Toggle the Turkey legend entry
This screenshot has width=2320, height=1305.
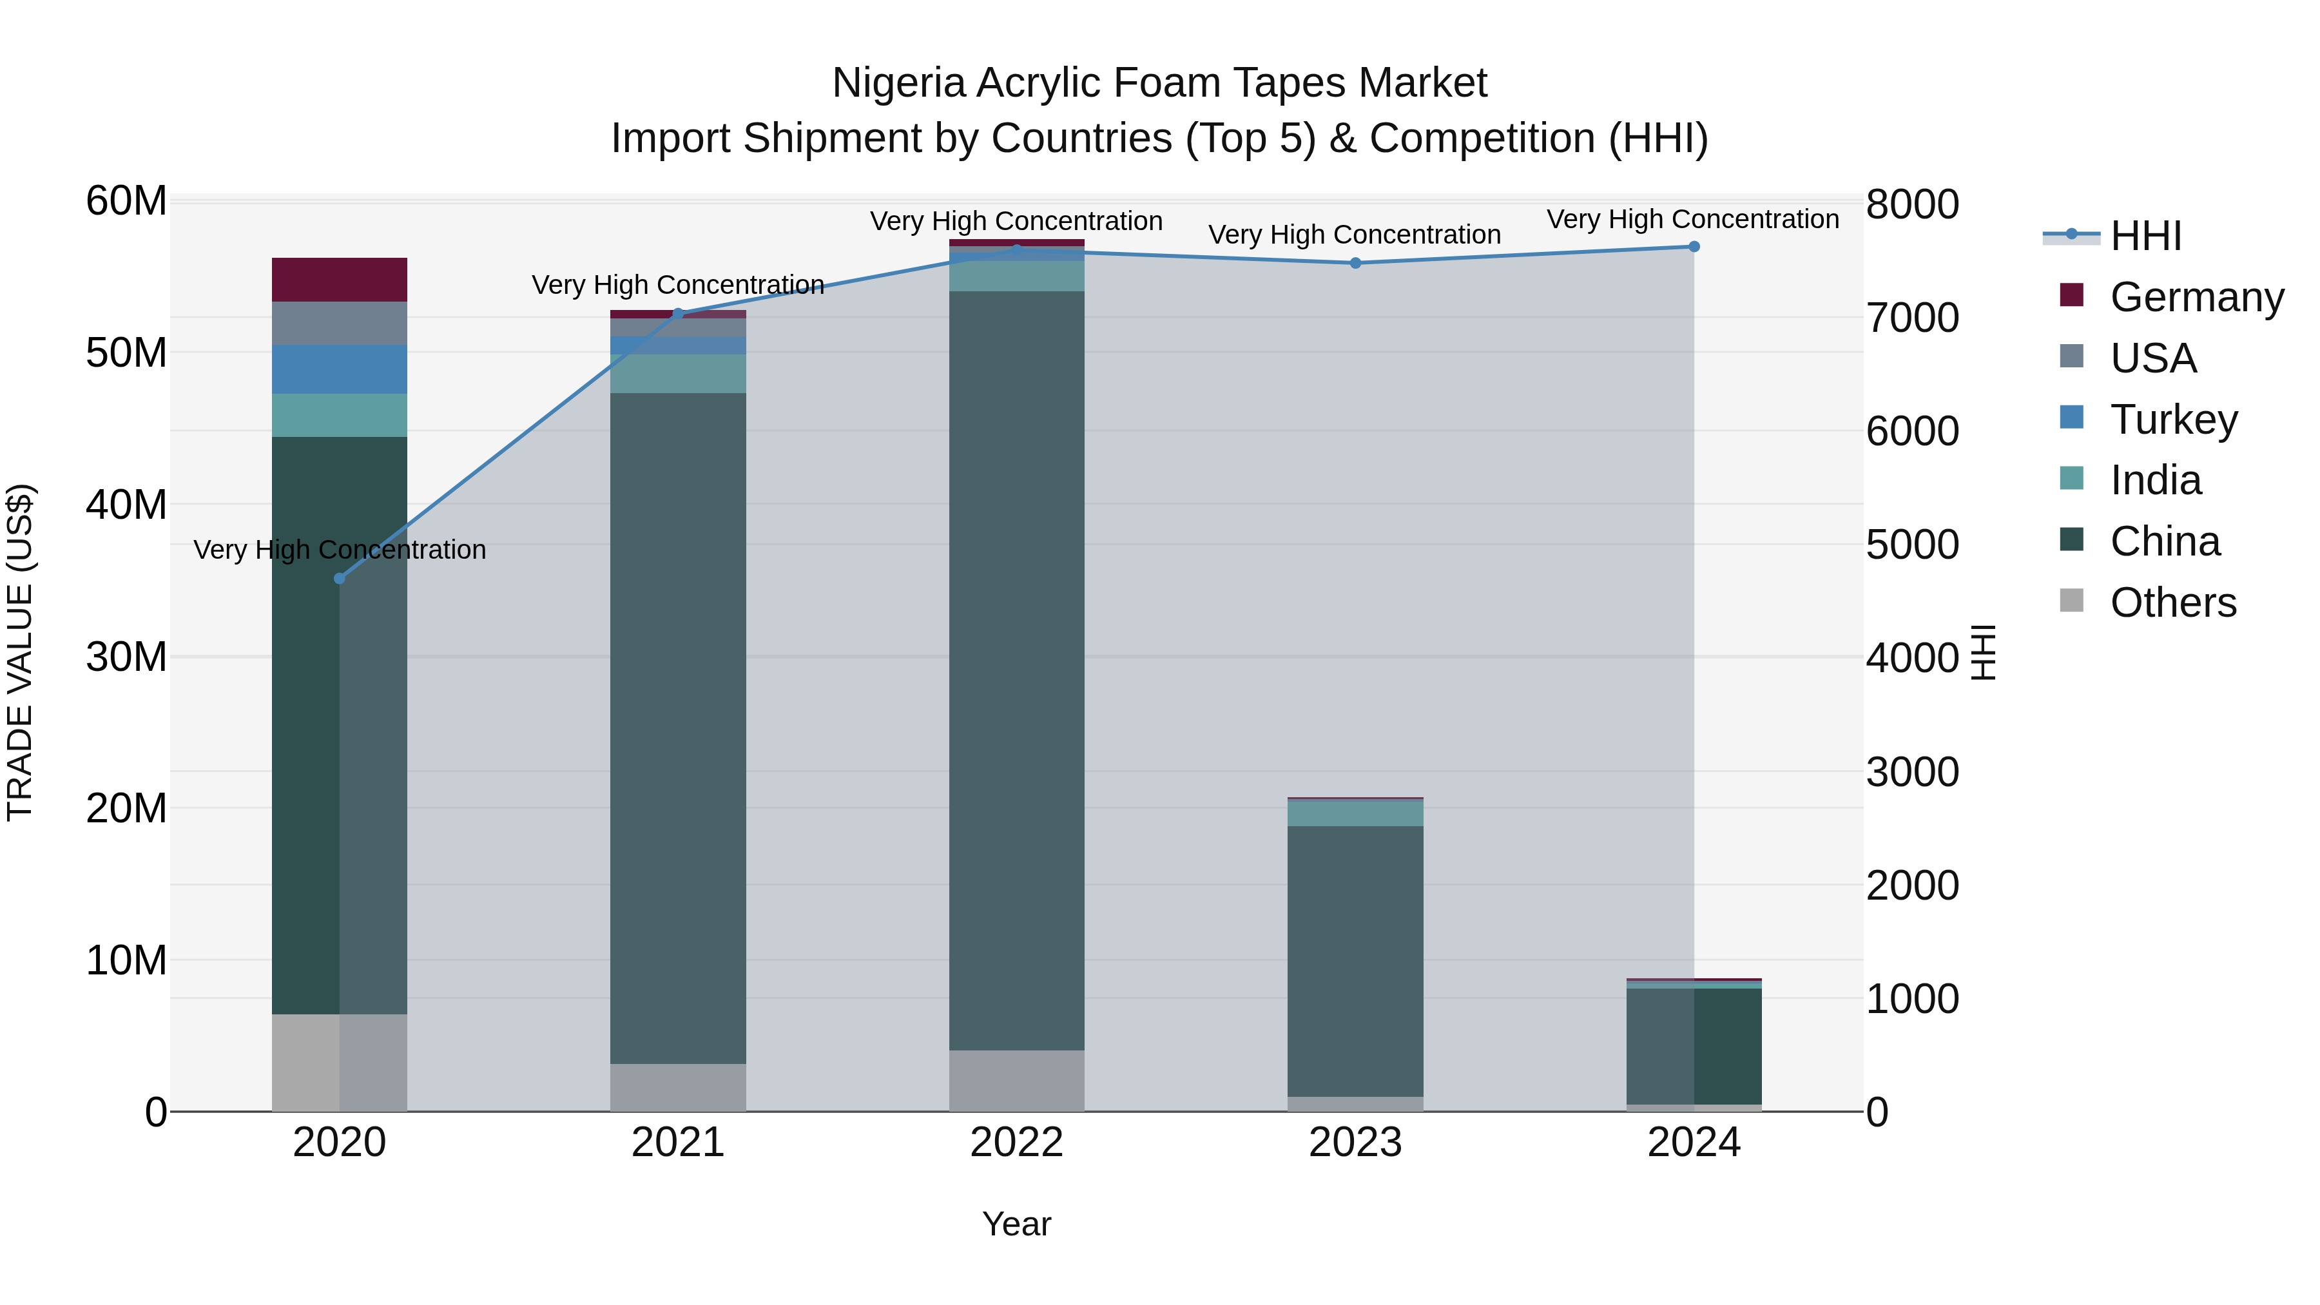tap(2148, 419)
